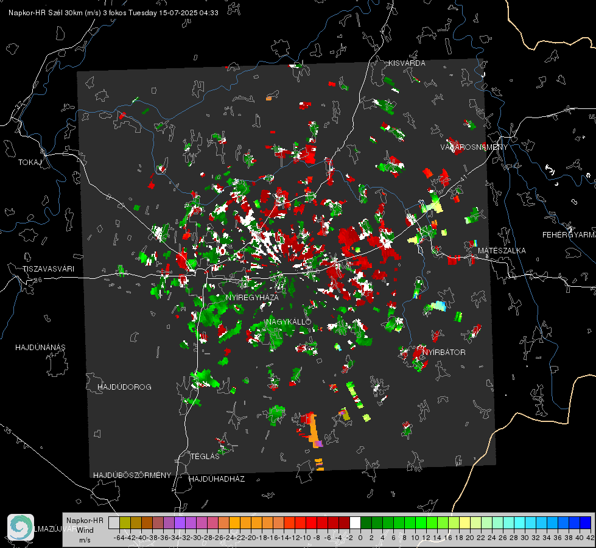Click the light gray swatch in the legend
The image size is (596, 548).
pyautogui.click(x=114, y=522)
